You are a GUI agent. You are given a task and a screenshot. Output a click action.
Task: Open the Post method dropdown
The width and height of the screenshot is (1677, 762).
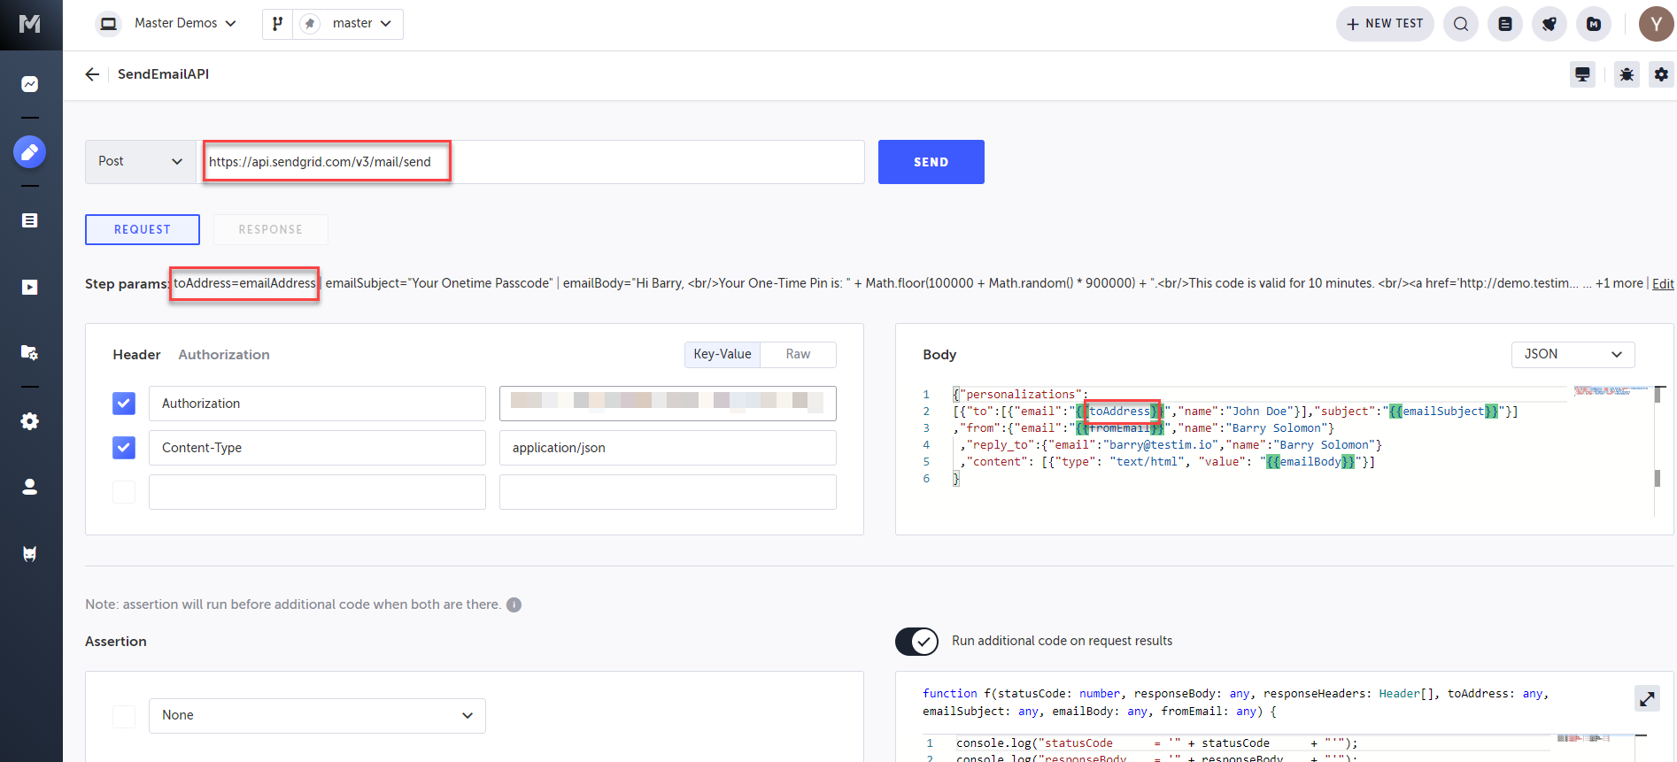click(x=140, y=162)
